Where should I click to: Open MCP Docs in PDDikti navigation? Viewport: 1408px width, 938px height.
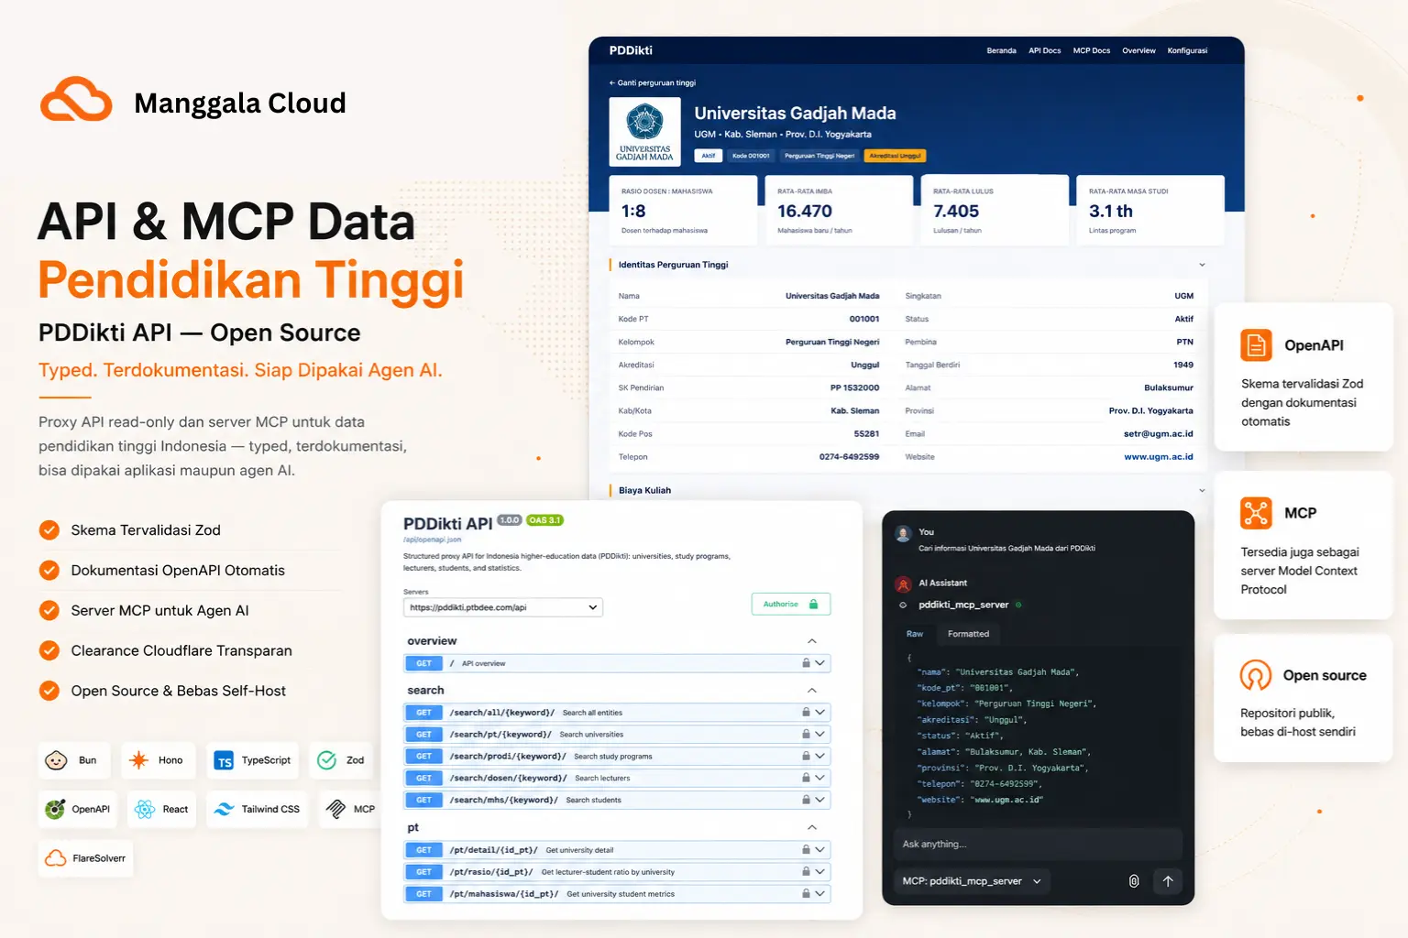click(x=1092, y=50)
